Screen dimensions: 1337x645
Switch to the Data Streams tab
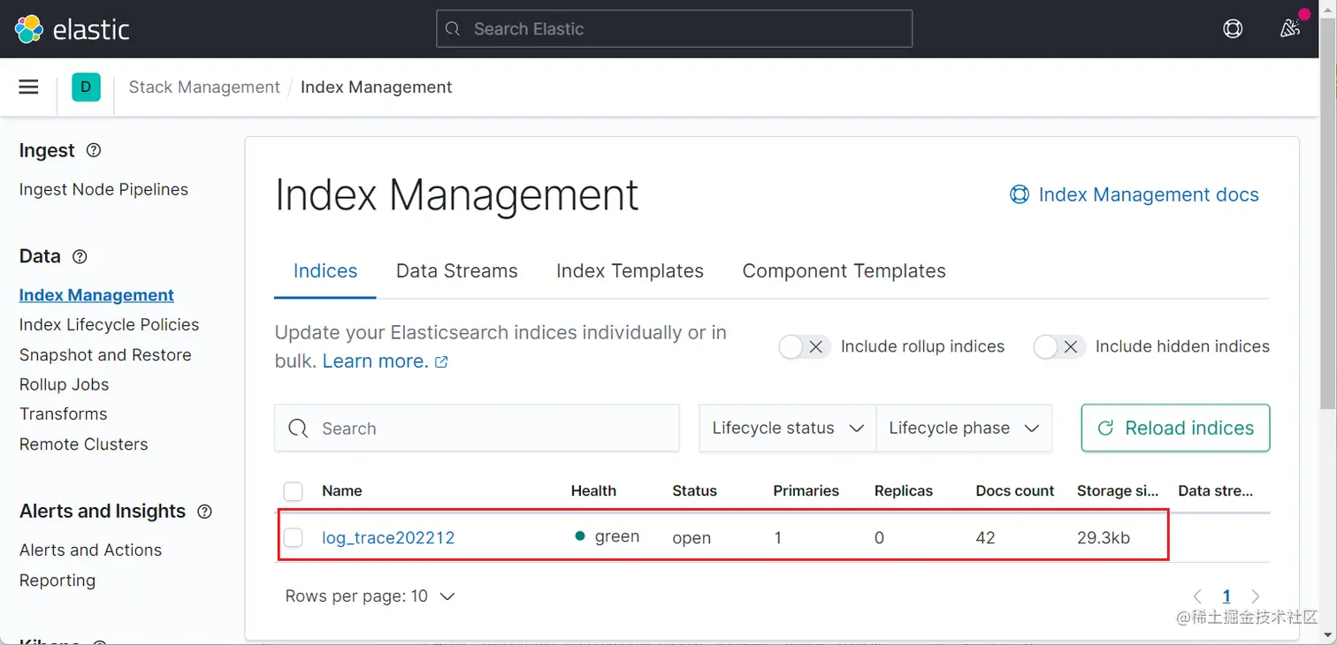pos(456,271)
